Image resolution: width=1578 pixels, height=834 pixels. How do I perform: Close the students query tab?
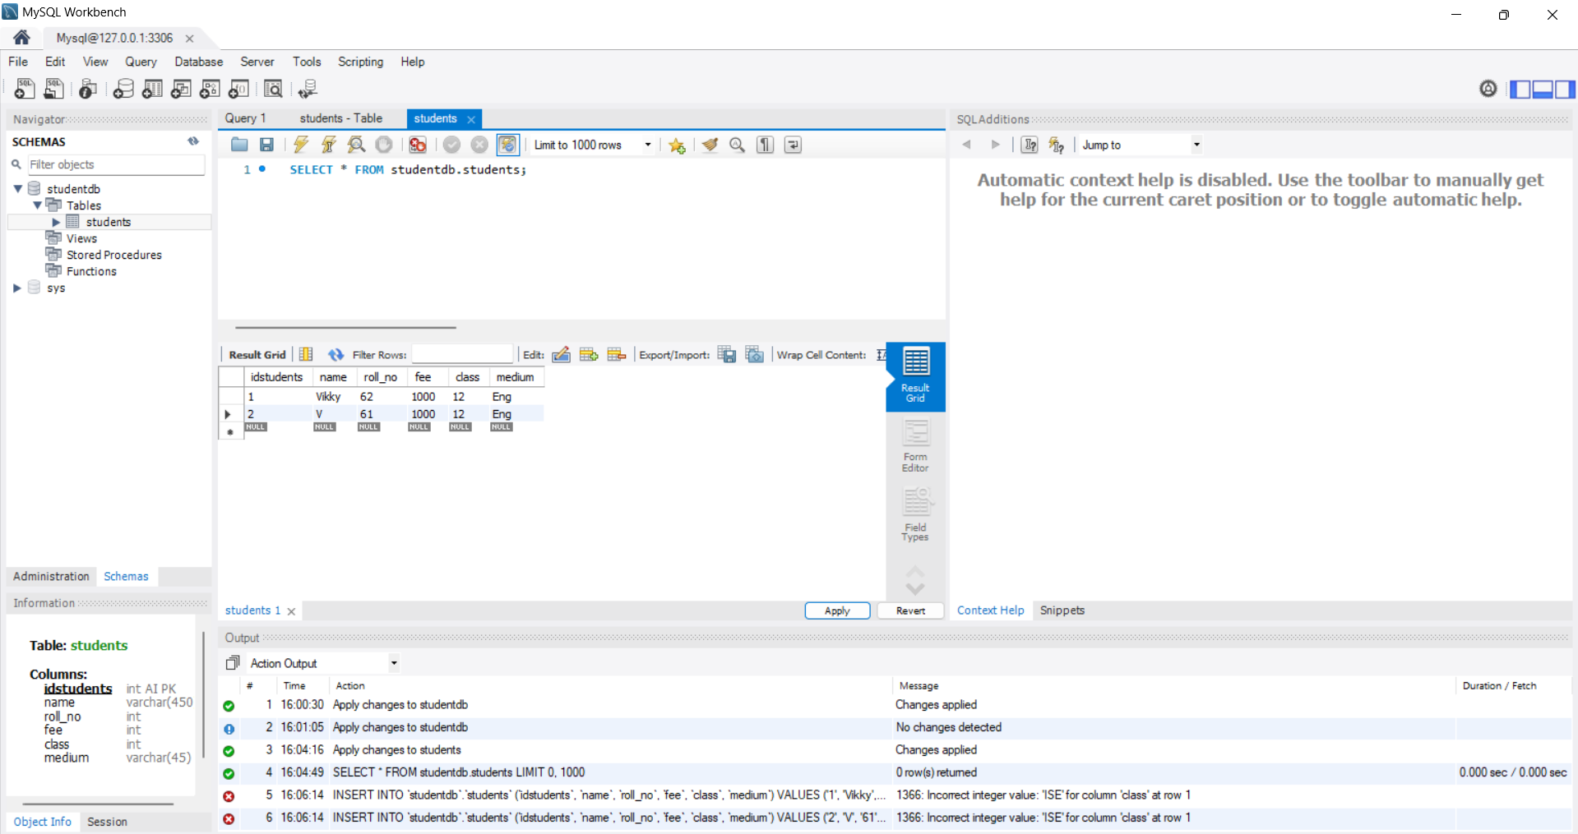click(x=471, y=119)
